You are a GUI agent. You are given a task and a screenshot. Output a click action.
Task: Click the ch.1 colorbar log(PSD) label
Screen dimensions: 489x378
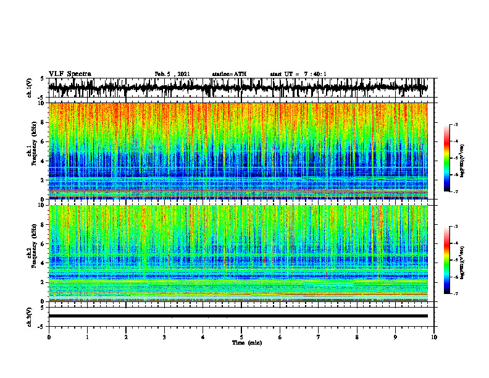click(462, 161)
